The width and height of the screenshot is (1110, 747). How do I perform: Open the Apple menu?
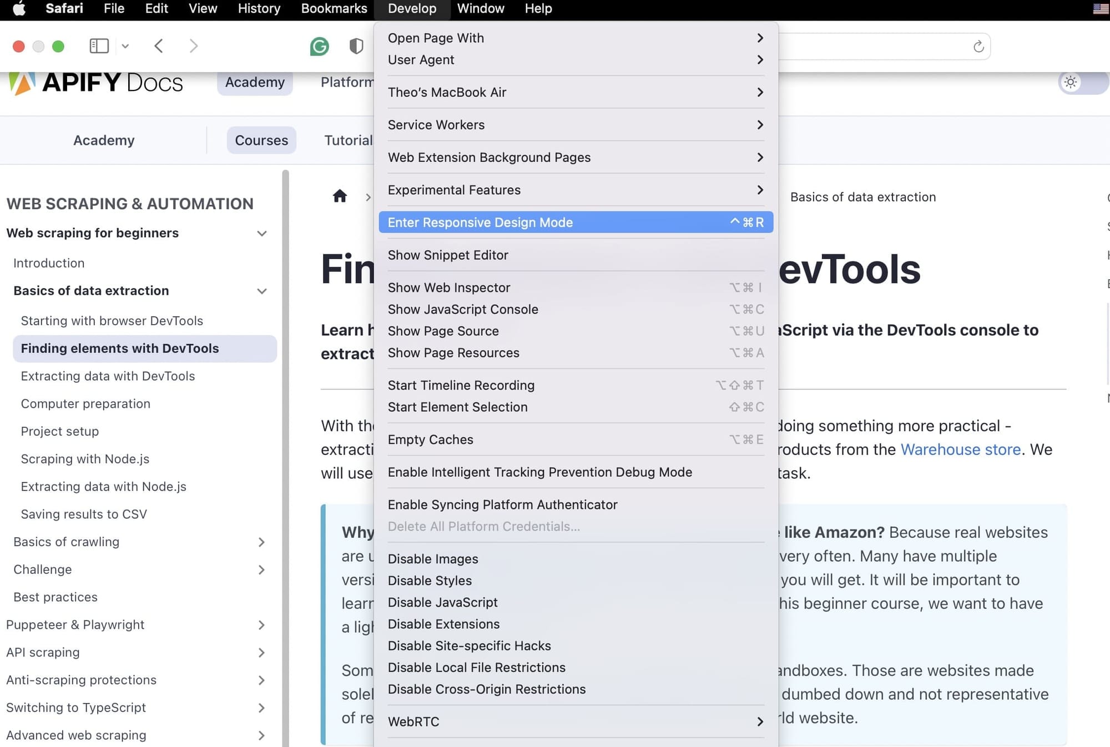pos(18,8)
